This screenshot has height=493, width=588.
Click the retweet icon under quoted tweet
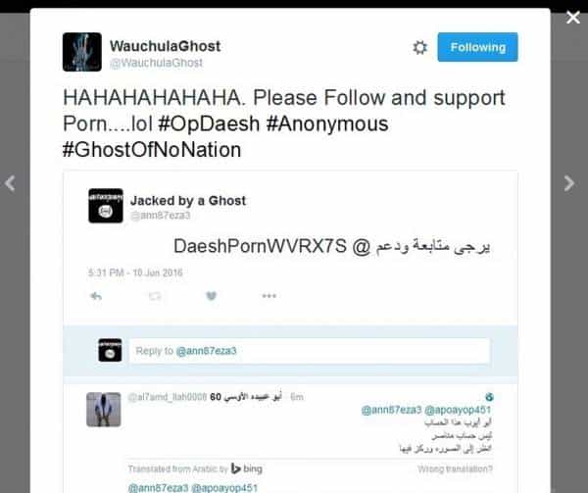[x=155, y=296]
